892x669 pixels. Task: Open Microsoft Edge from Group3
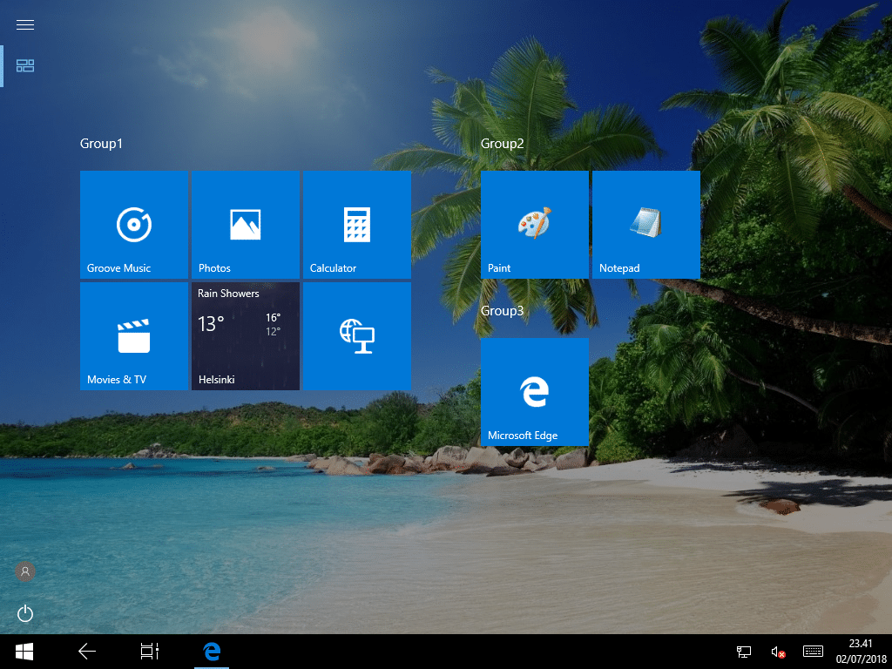click(534, 390)
